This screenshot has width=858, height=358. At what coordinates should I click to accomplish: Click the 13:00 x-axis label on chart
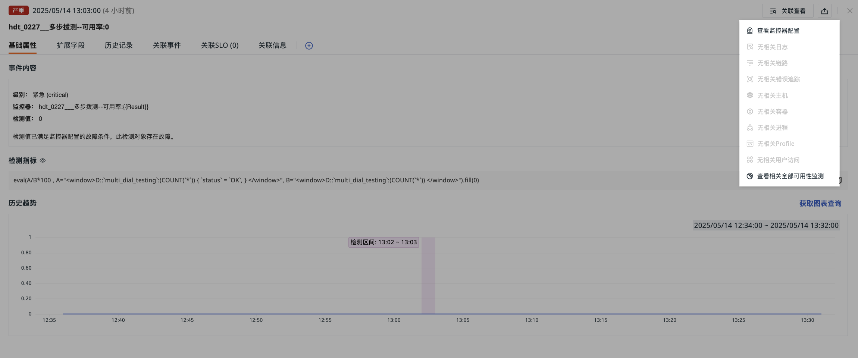click(394, 320)
